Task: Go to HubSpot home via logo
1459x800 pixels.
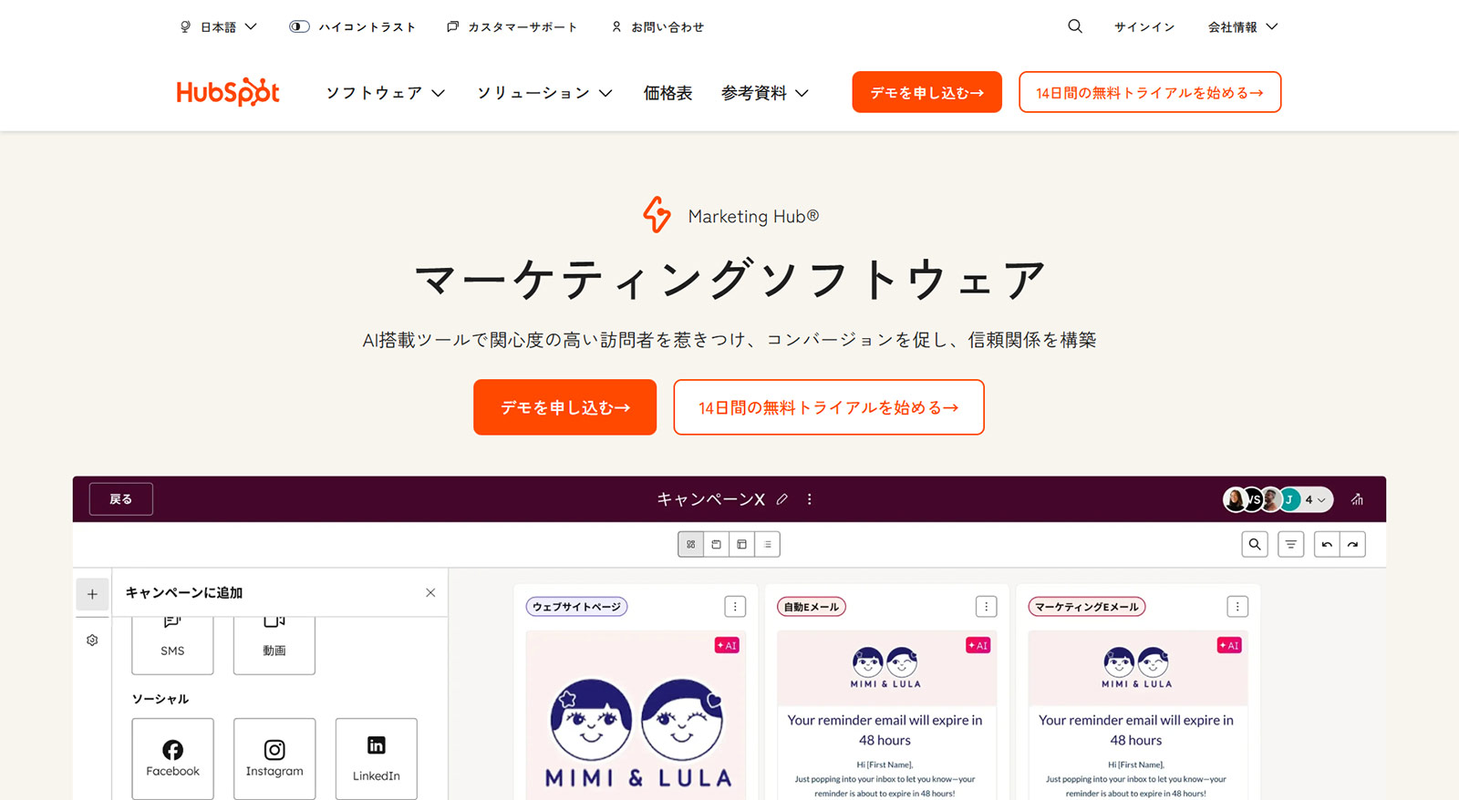Action: (x=228, y=92)
